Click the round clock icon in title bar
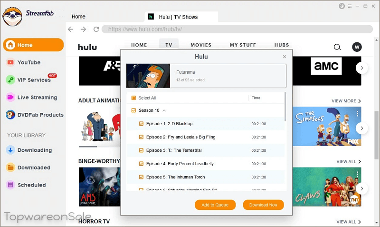Screen dimensions: 380x227 tap(342, 6)
